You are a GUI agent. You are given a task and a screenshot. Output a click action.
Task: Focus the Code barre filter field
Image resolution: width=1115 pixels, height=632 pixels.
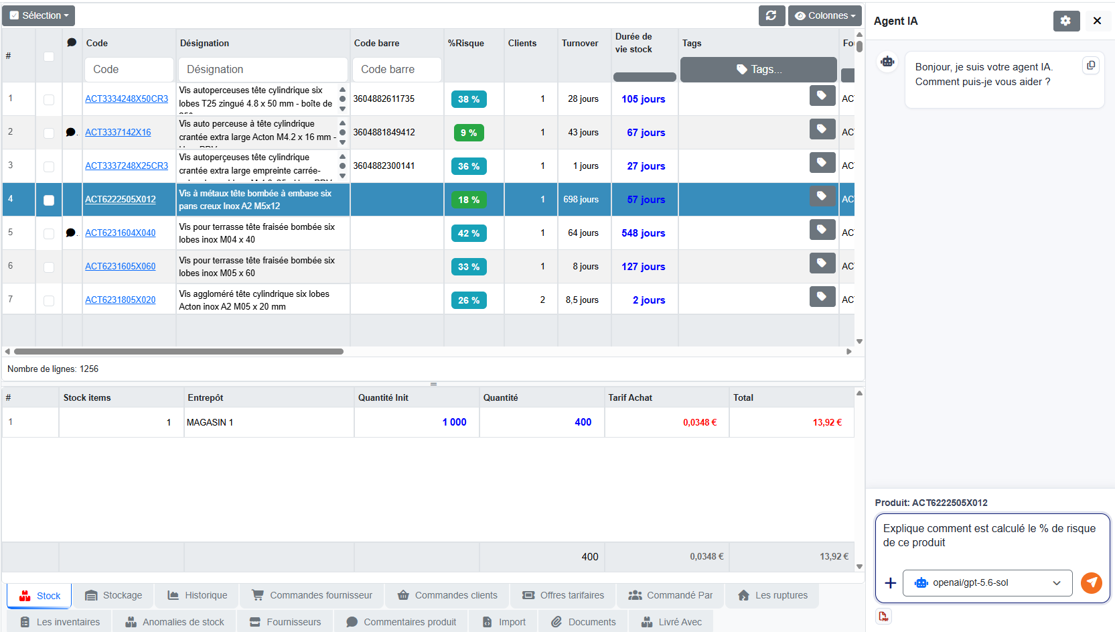[397, 69]
